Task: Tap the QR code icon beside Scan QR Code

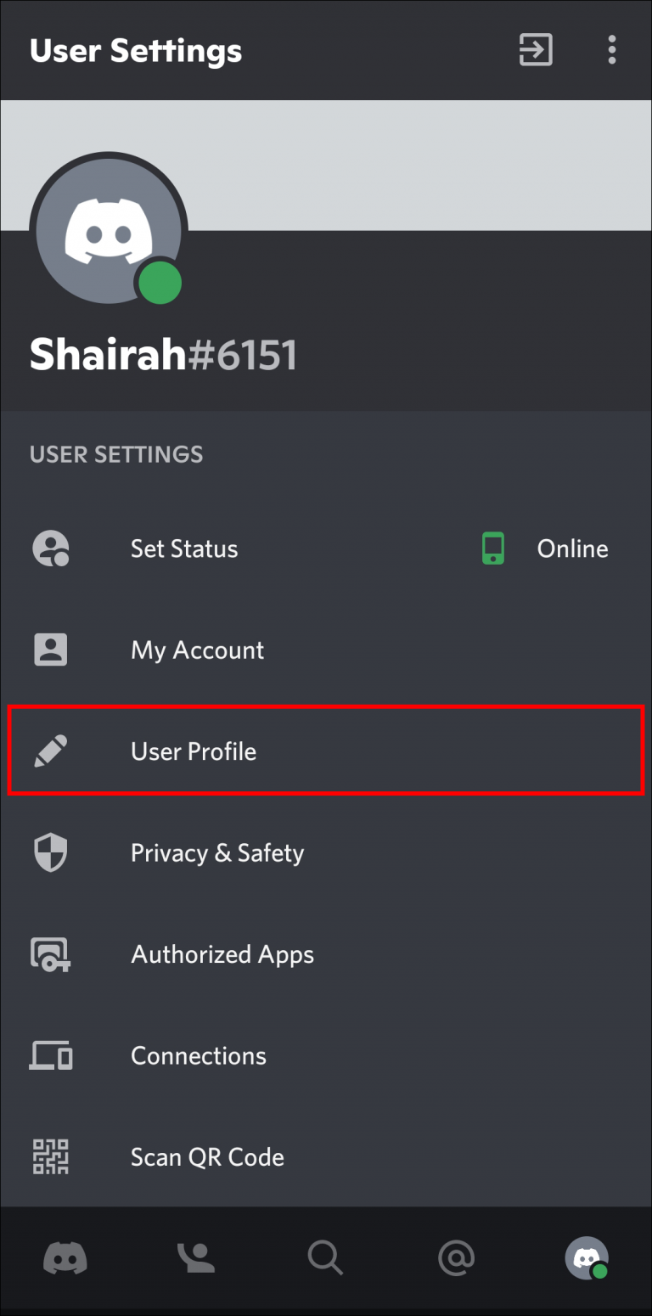Action: 51,1156
